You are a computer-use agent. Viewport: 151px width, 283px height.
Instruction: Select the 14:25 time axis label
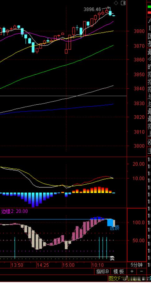(x=43, y=265)
